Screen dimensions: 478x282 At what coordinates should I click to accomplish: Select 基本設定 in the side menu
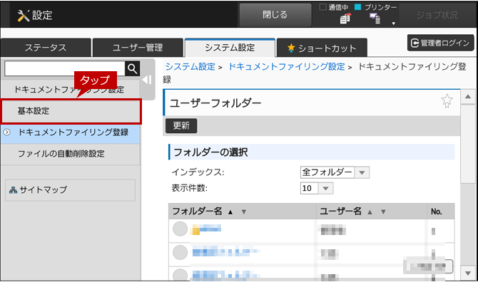pyautogui.click(x=71, y=111)
